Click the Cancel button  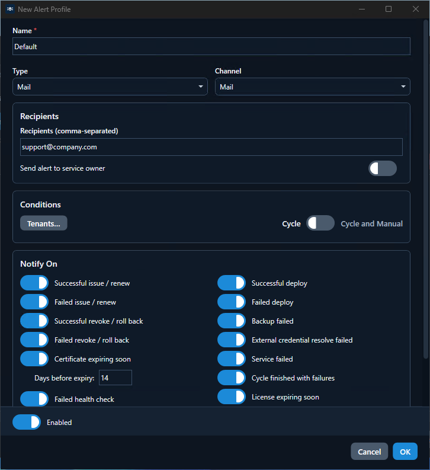tap(369, 452)
